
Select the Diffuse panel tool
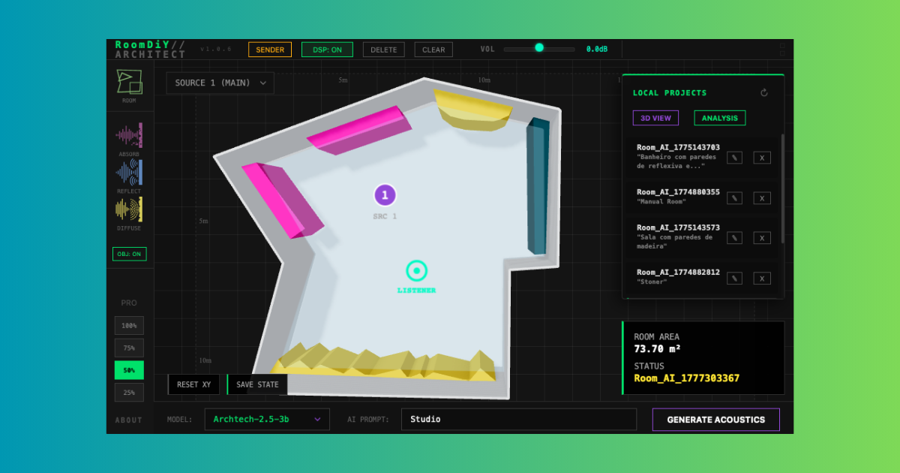(x=129, y=209)
